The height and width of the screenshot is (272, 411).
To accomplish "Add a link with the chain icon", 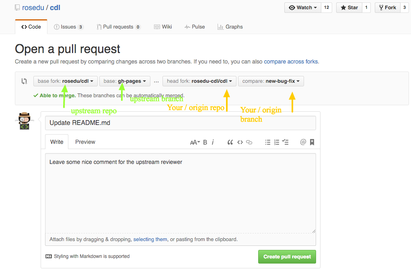I will tap(249, 142).
